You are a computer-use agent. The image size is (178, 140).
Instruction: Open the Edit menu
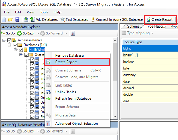point(18,12)
